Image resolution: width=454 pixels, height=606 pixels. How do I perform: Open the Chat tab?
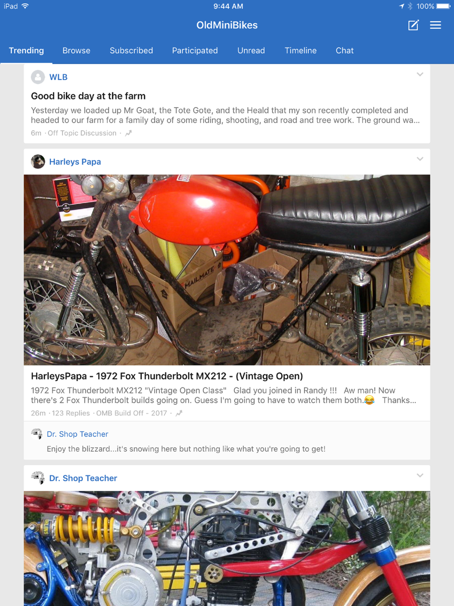(x=345, y=50)
